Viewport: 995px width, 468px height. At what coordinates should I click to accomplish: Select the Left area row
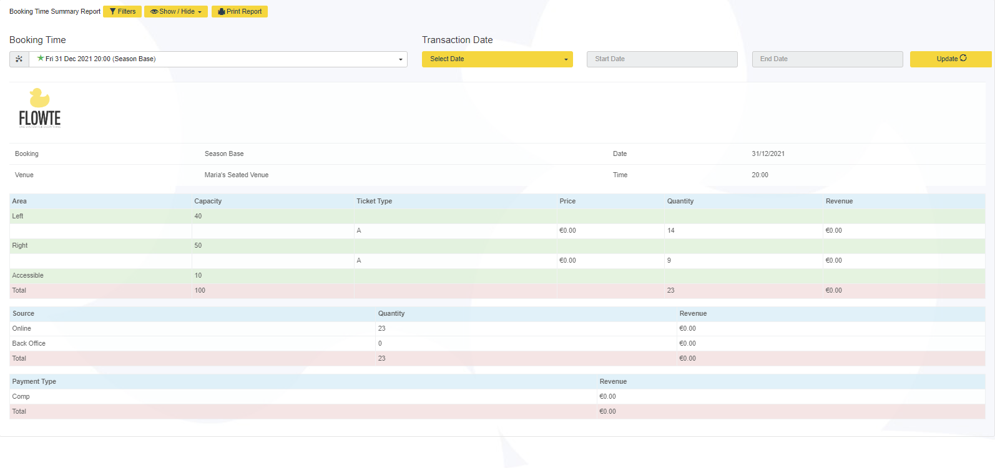[497, 216]
